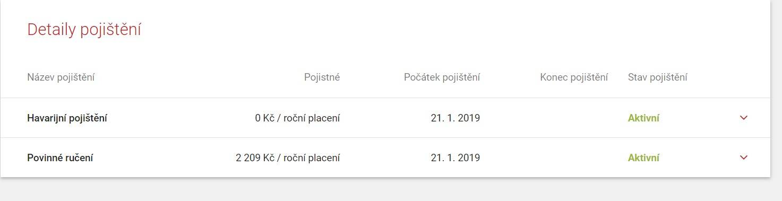Select the Havarijní pojištění row title
This screenshot has width=782, height=201.
[x=67, y=118]
